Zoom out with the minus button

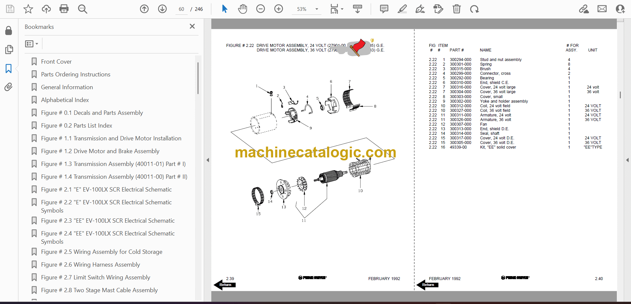click(x=261, y=9)
